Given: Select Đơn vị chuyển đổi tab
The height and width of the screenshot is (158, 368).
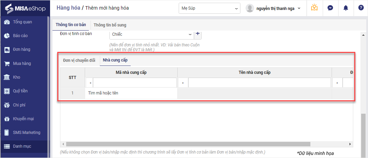Looking at the screenshot, I should click(79, 60).
